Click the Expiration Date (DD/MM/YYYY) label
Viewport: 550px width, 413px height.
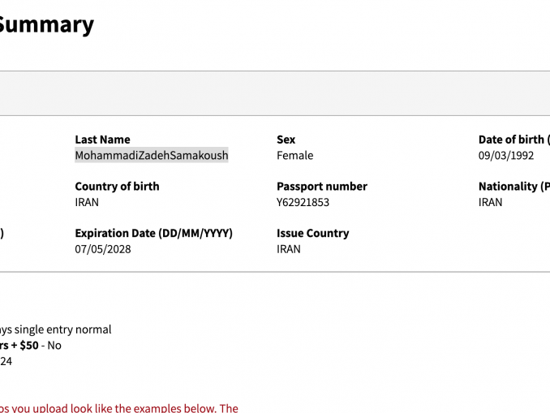(x=153, y=233)
